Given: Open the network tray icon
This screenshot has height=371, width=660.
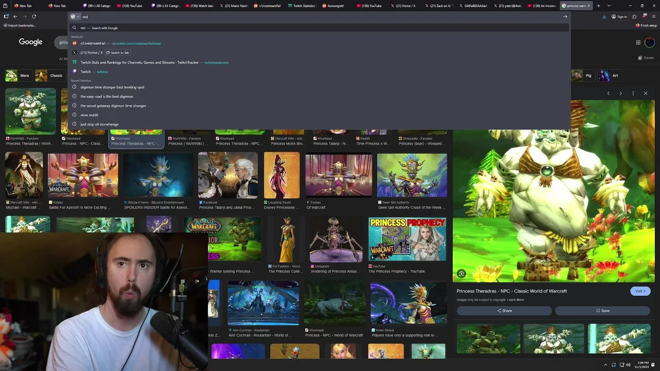Looking at the screenshot, I should (621, 365).
